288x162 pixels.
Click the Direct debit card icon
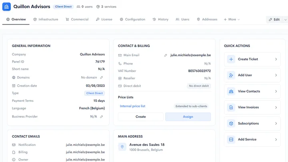[120, 86]
